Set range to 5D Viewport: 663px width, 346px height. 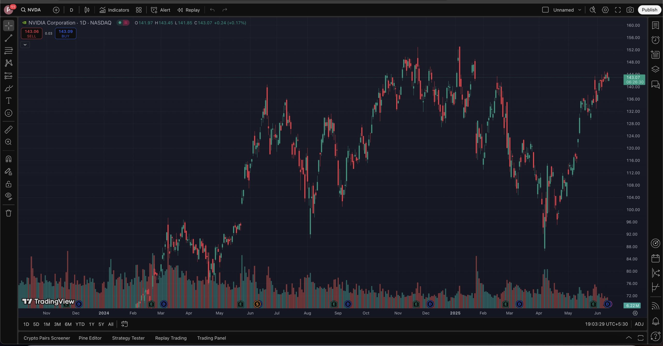36,324
